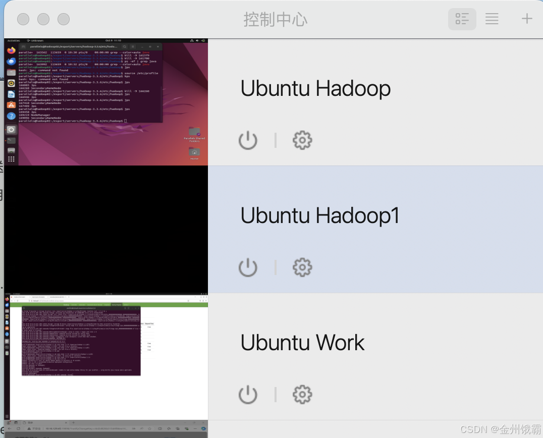
Task: Click Terminal icon in Ubuntu Hadoop dock
Action: tap(11, 140)
